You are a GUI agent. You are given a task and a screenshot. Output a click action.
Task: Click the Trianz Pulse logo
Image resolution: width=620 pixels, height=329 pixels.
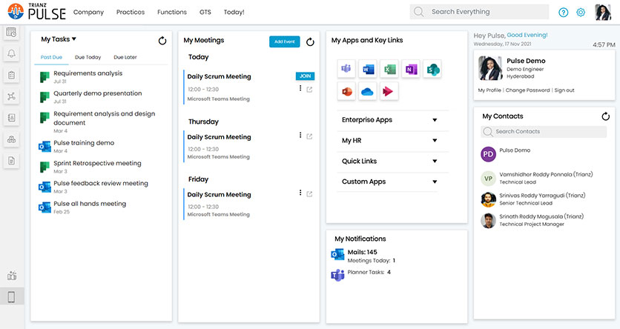point(36,11)
